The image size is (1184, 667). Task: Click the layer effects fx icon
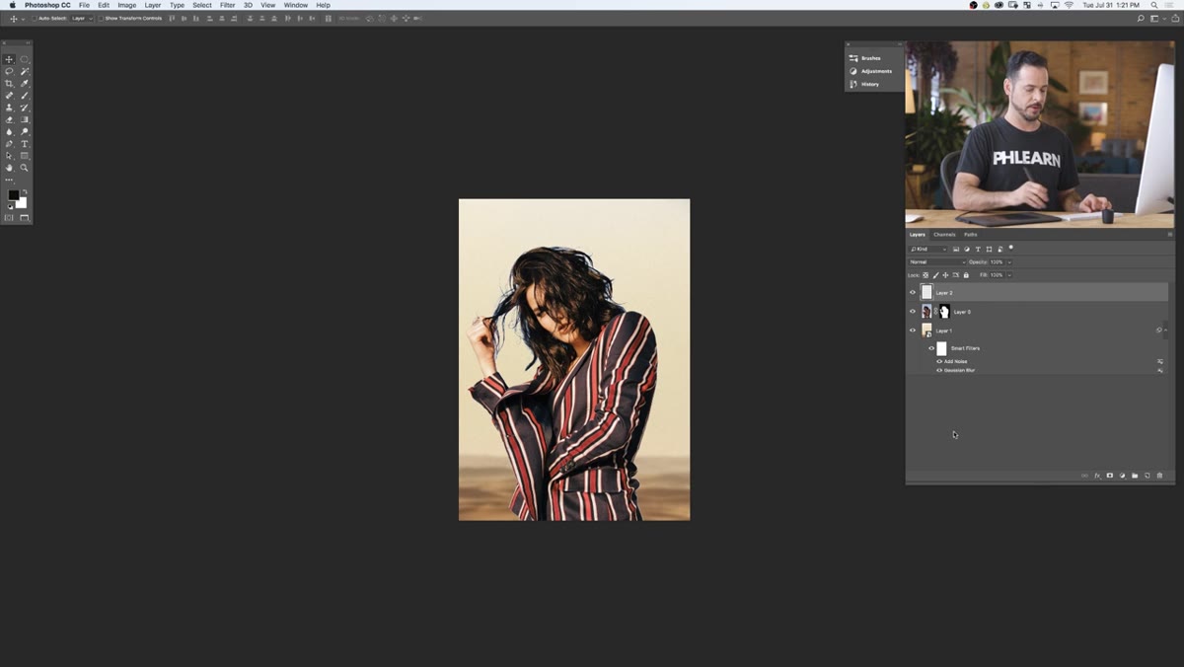[1097, 476]
